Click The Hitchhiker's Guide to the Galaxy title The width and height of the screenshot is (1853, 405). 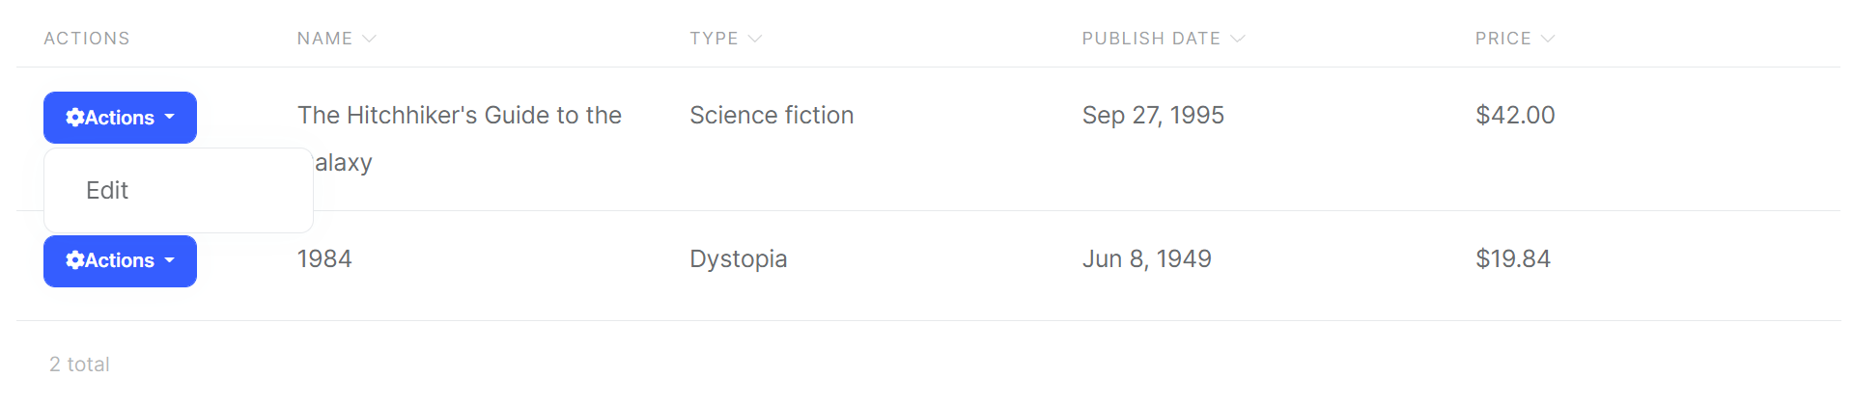pos(460,116)
